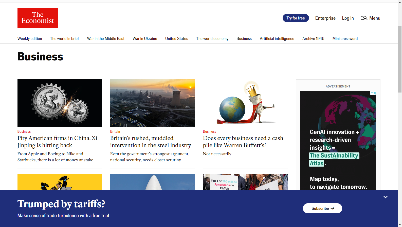Image resolution: width=402 pixels, height=227 pixels.
Task: Collapse the subscription banner with chevron
Action: (385, 197)
